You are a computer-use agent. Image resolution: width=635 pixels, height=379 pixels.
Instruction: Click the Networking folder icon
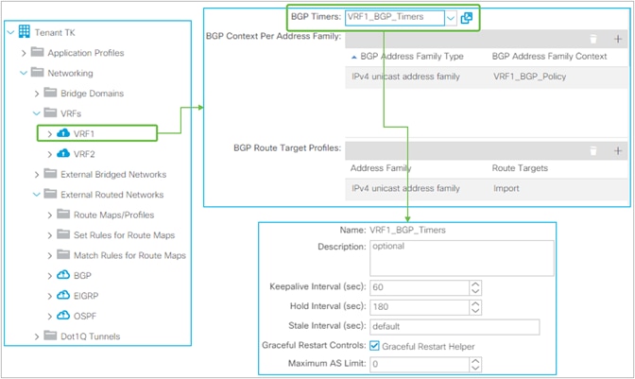point(37,72)
